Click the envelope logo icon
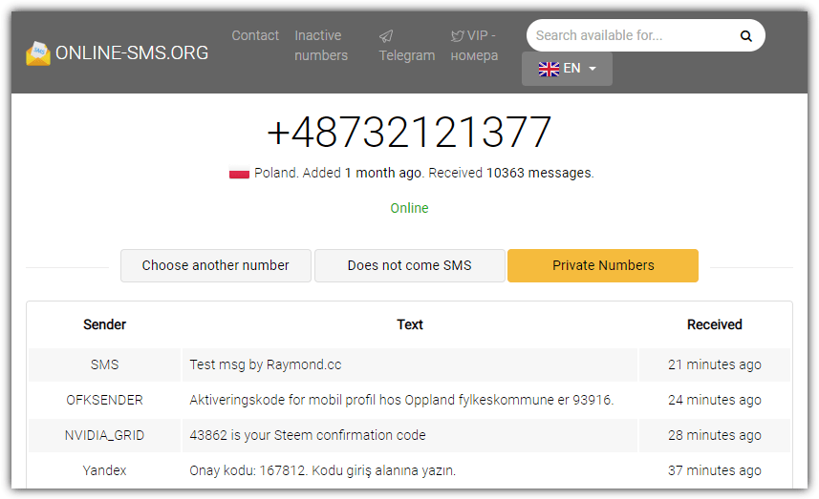The width and height of the screenshot is (819, 499). [x=38, y=53]
